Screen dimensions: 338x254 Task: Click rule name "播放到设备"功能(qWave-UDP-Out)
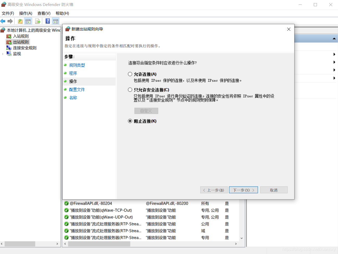101,217
